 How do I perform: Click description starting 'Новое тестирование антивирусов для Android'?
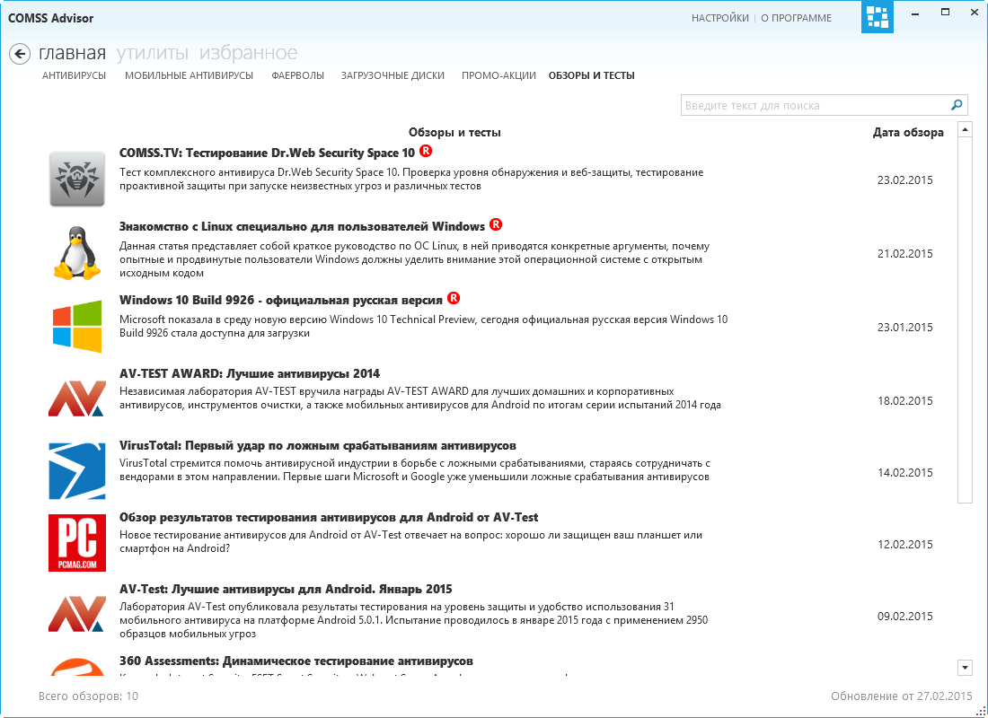pos(410,542)
